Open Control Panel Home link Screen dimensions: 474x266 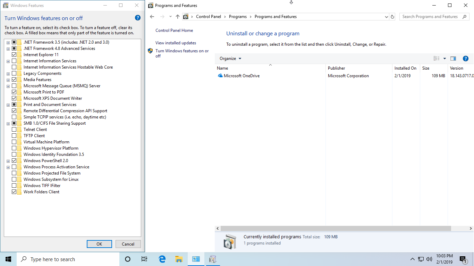point(174,30)
